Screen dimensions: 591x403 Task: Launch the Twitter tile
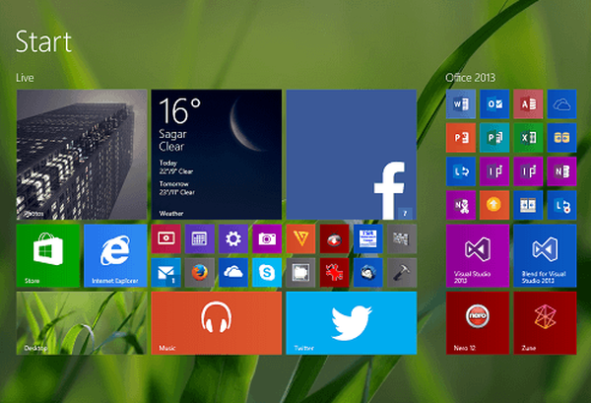[x=352, y=323]
